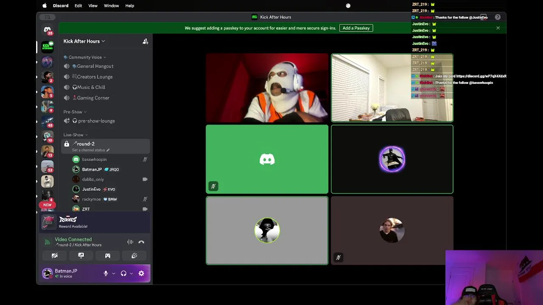543x305 pixels.
Task: Click the lock icon beside round-2
Action: tap(67, 144)
